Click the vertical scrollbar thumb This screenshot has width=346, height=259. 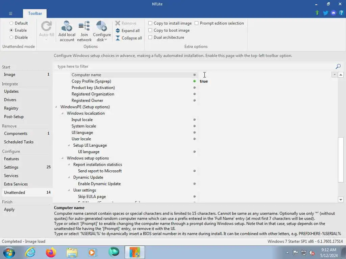(x=341, y=160)
